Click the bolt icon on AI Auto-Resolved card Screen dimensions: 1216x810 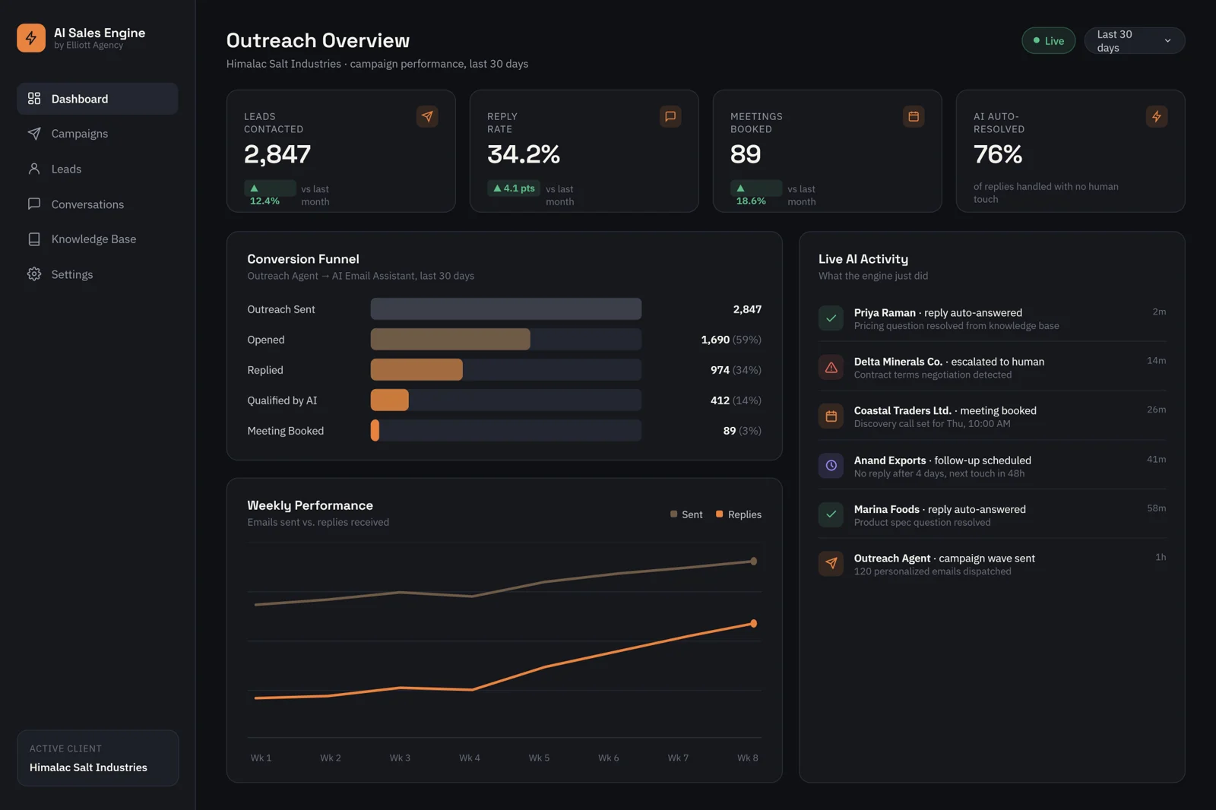[1157, 116]
